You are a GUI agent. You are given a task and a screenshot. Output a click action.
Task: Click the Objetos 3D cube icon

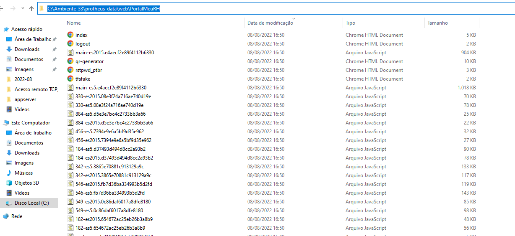(x=10, y=183)
